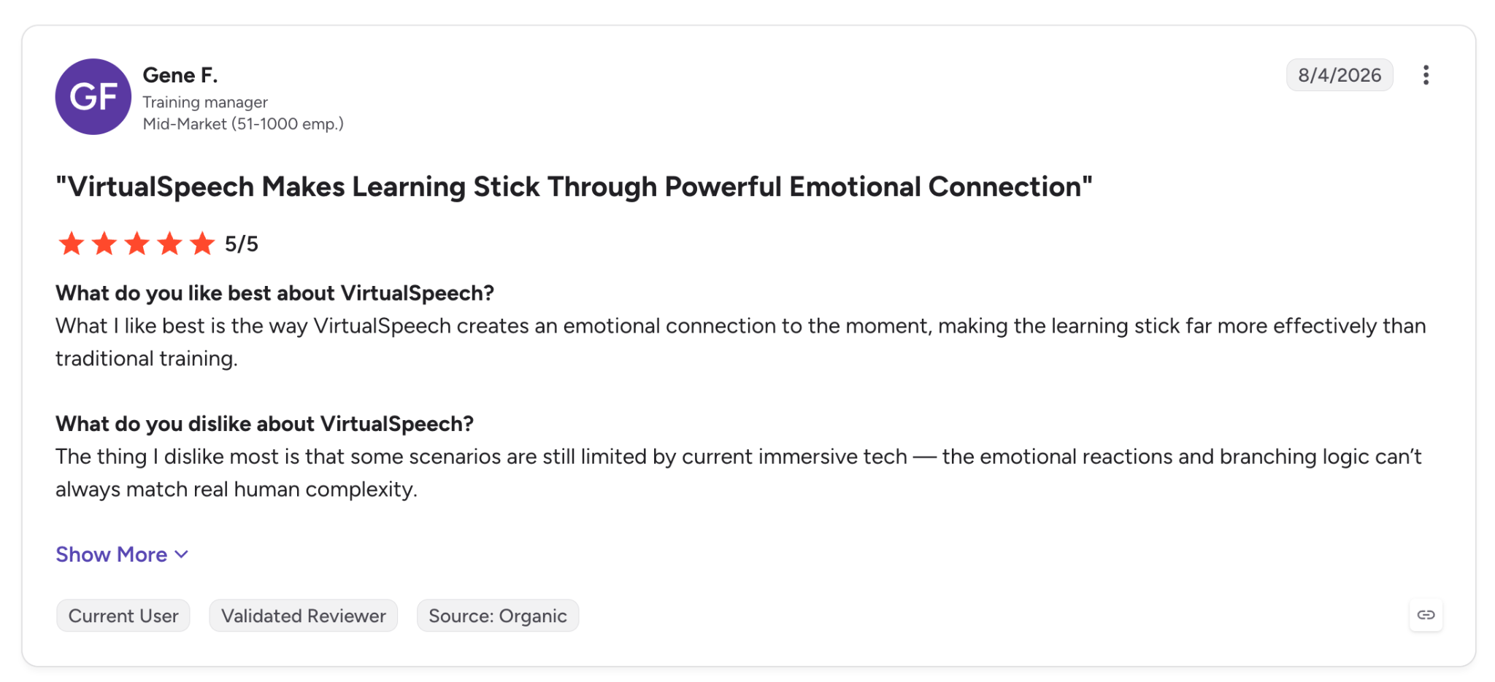This screenshot has width=1495, height=682.
Task: Open reviewer profile Gene F.
Action: point(180,75)
